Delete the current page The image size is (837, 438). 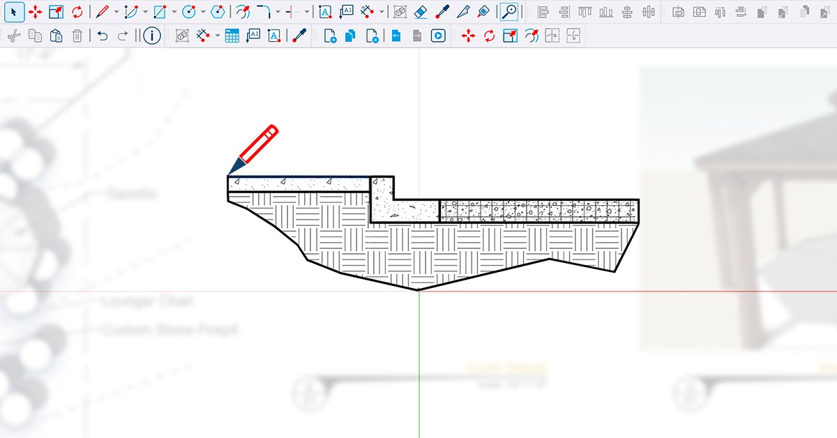(x=372, y=36)
